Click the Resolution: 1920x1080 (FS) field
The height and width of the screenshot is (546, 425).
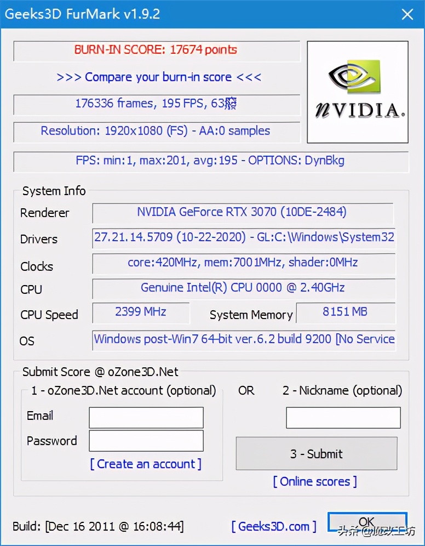tap(157, 132)
